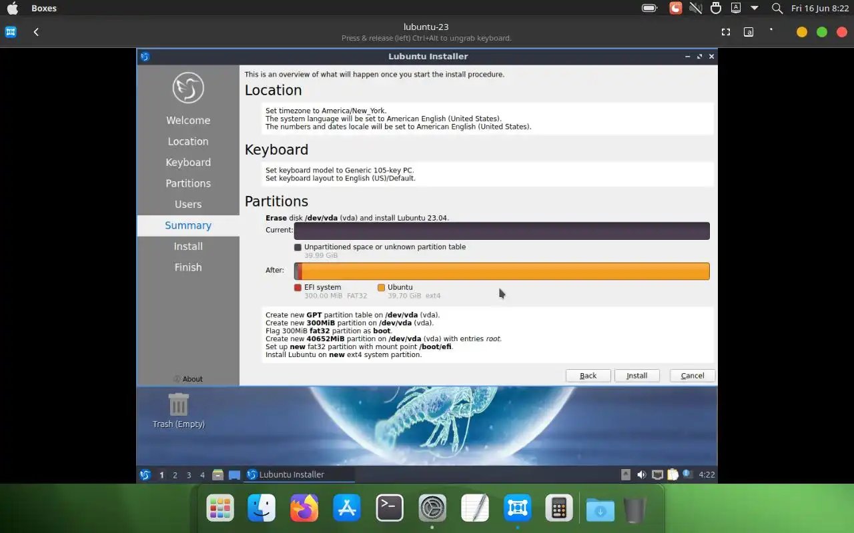Open the keyboard shortcut icon in Boxes header
This screenshot has height=533, width=854.
coord(749,32)
